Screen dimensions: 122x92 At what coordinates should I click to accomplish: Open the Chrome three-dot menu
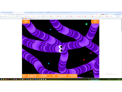pyautogui.click(x=121, y=15)
